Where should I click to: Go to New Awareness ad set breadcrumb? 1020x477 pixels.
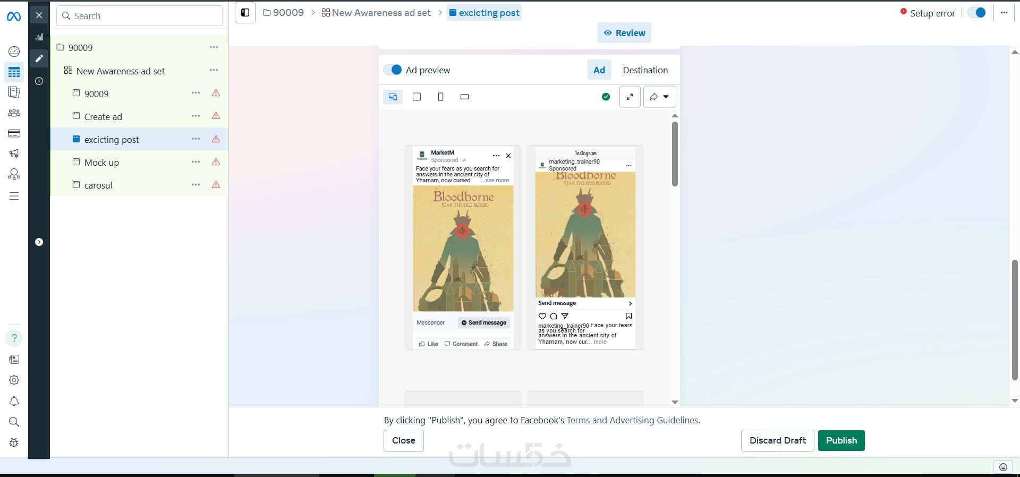coord(376,13)
